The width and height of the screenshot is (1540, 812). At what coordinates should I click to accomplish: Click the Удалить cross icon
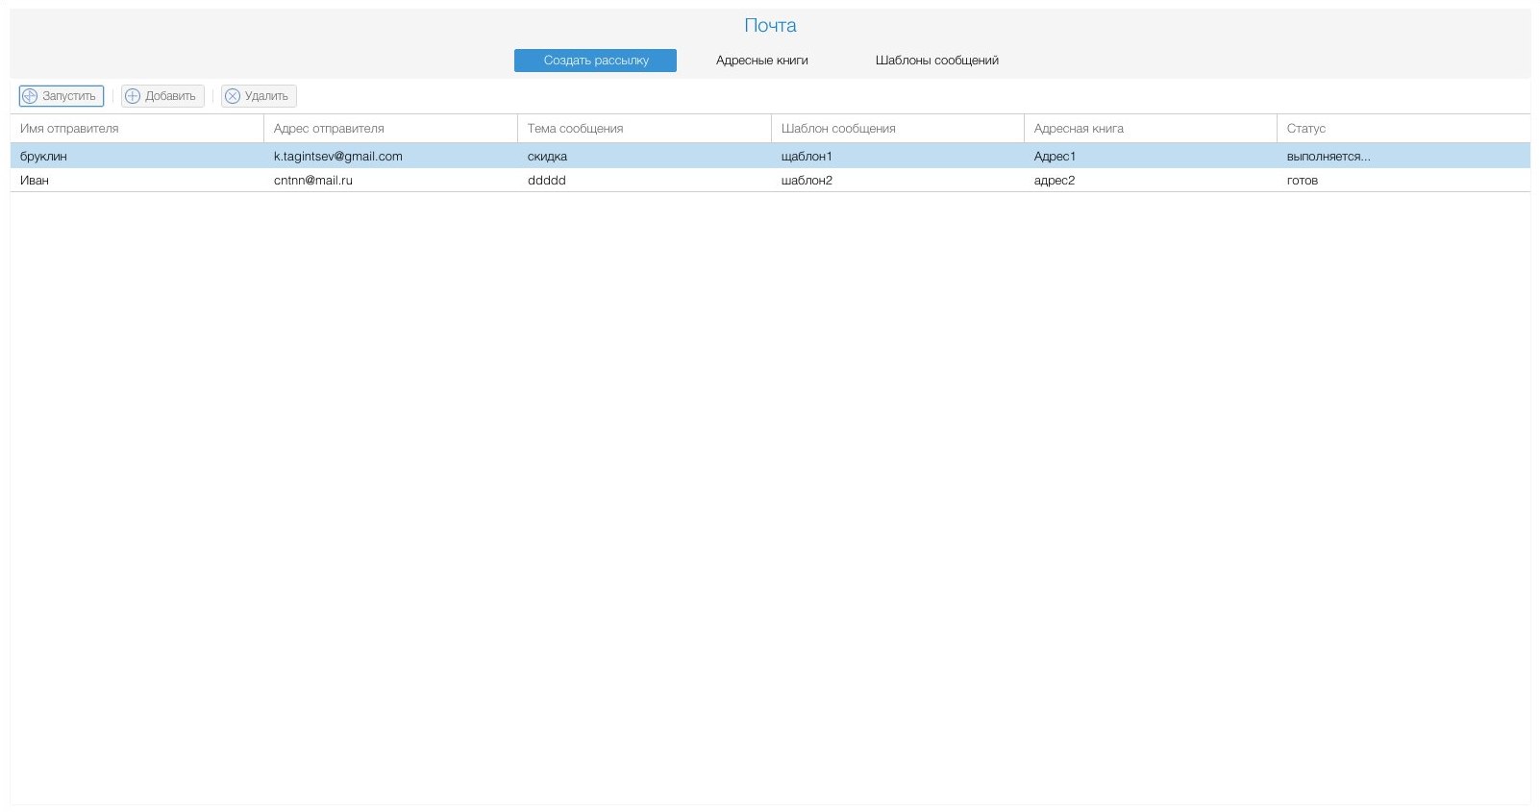click(x=233, y=96)
